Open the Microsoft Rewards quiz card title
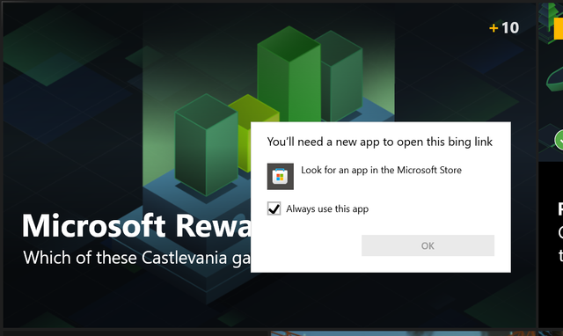563x336 pixels. (136, 226)
